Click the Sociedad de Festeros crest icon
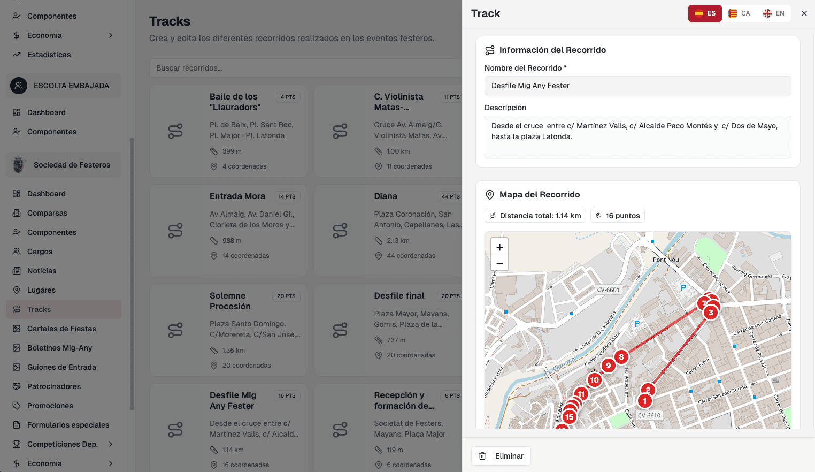The width and height of the screenshot is (815, 472). pos(19,165)
